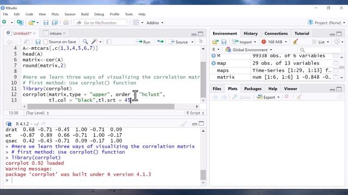Switch to the Packages tab

tap(252, 89)
